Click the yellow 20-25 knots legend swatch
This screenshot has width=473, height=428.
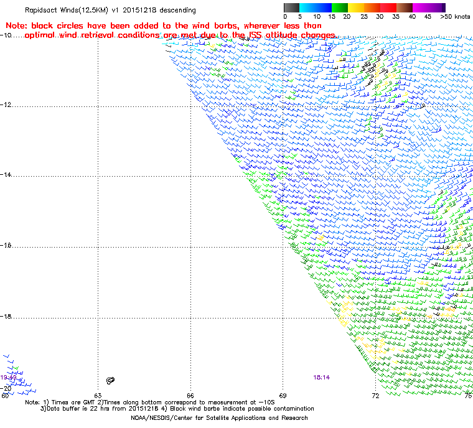point(356,7)
